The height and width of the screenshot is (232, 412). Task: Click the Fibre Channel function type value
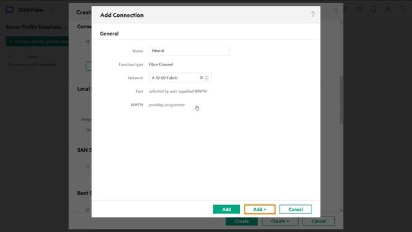click(161, 64)
